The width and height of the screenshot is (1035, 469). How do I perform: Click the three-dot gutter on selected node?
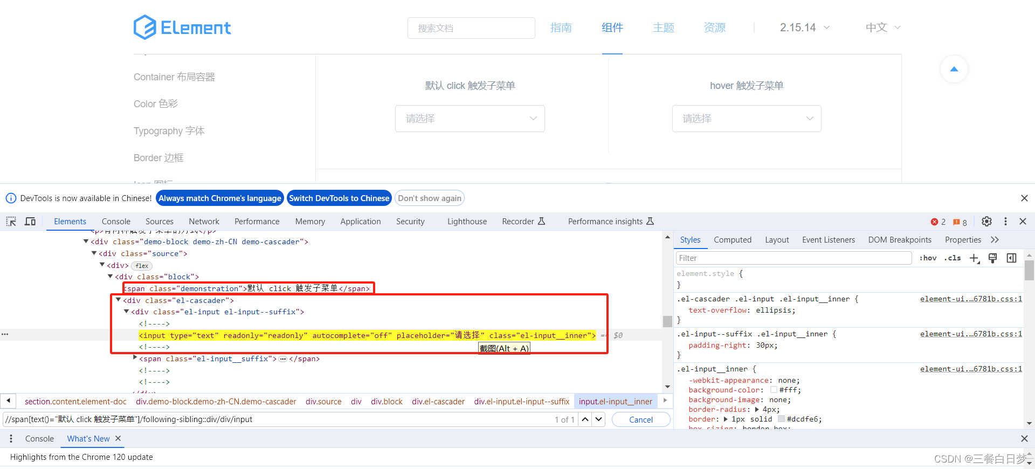pyautogui.click(x=5, y=335)
